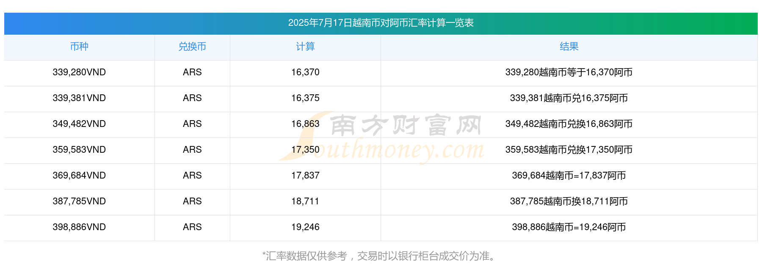
Task: Click result 398,886越南币=19,246阿币
Action: [x=569, y=227]
